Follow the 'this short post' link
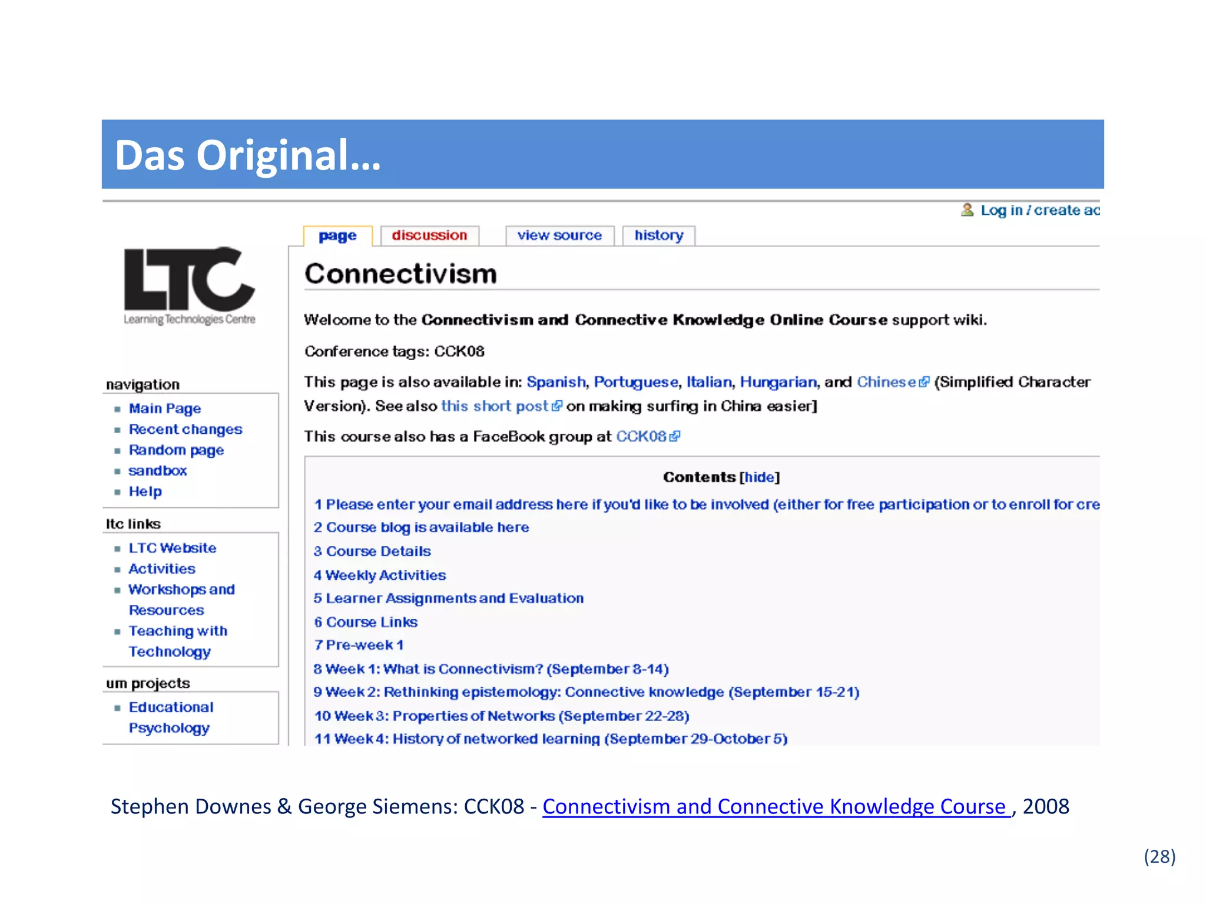 [495, 406]
